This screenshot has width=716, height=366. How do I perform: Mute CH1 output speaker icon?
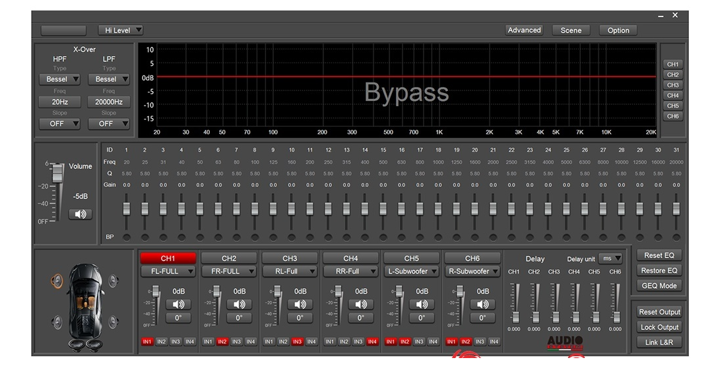coord(178,304)
